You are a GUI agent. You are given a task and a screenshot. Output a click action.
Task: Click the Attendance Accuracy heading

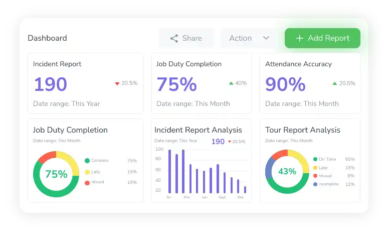(x=298, y=64)
